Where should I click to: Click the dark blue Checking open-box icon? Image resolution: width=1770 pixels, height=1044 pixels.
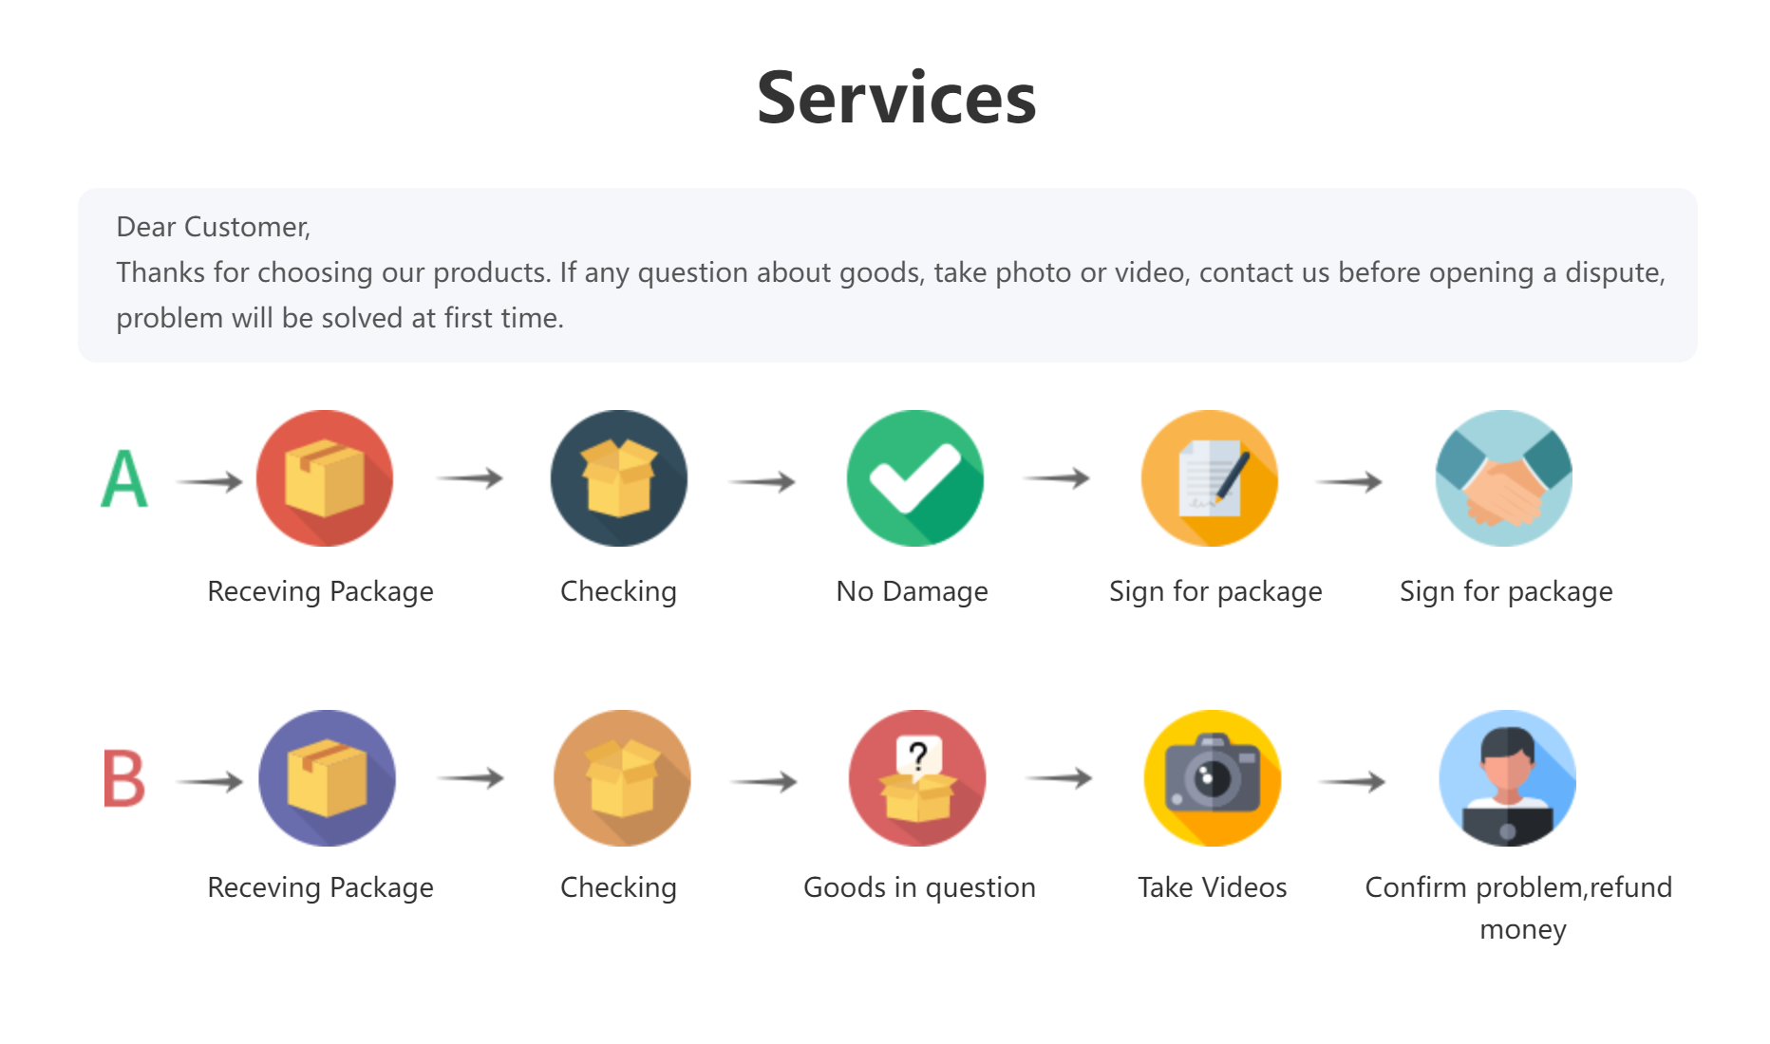[x=619, y=478]
